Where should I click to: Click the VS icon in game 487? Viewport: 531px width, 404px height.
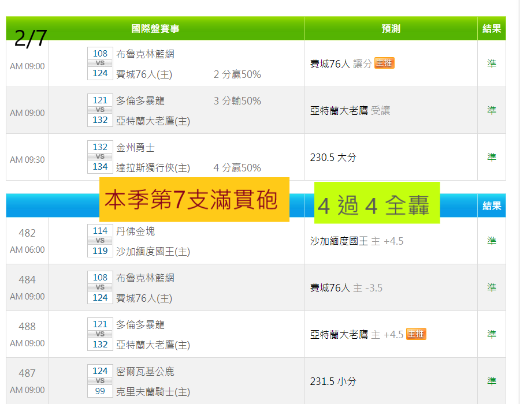point(100,381)
